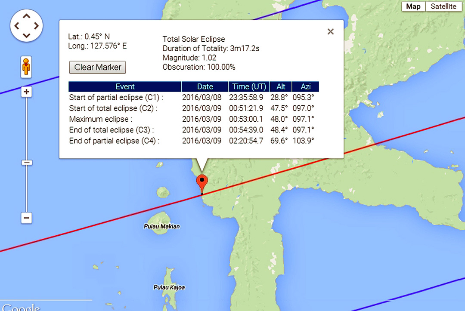Click the zoom slider handle

(26, 163)
